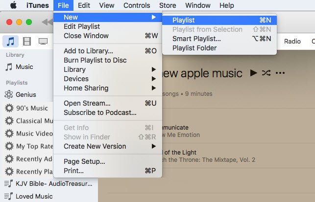The image size is (315, 202).
Task: Expand the Devices submenu
Action: (76, 79)
